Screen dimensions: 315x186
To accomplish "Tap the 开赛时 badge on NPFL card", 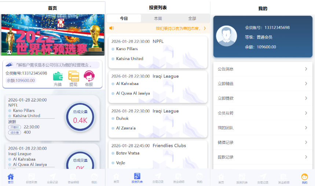I will click(14, 127).
